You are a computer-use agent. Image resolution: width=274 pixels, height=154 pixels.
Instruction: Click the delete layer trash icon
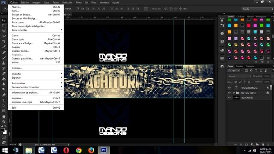268,145
